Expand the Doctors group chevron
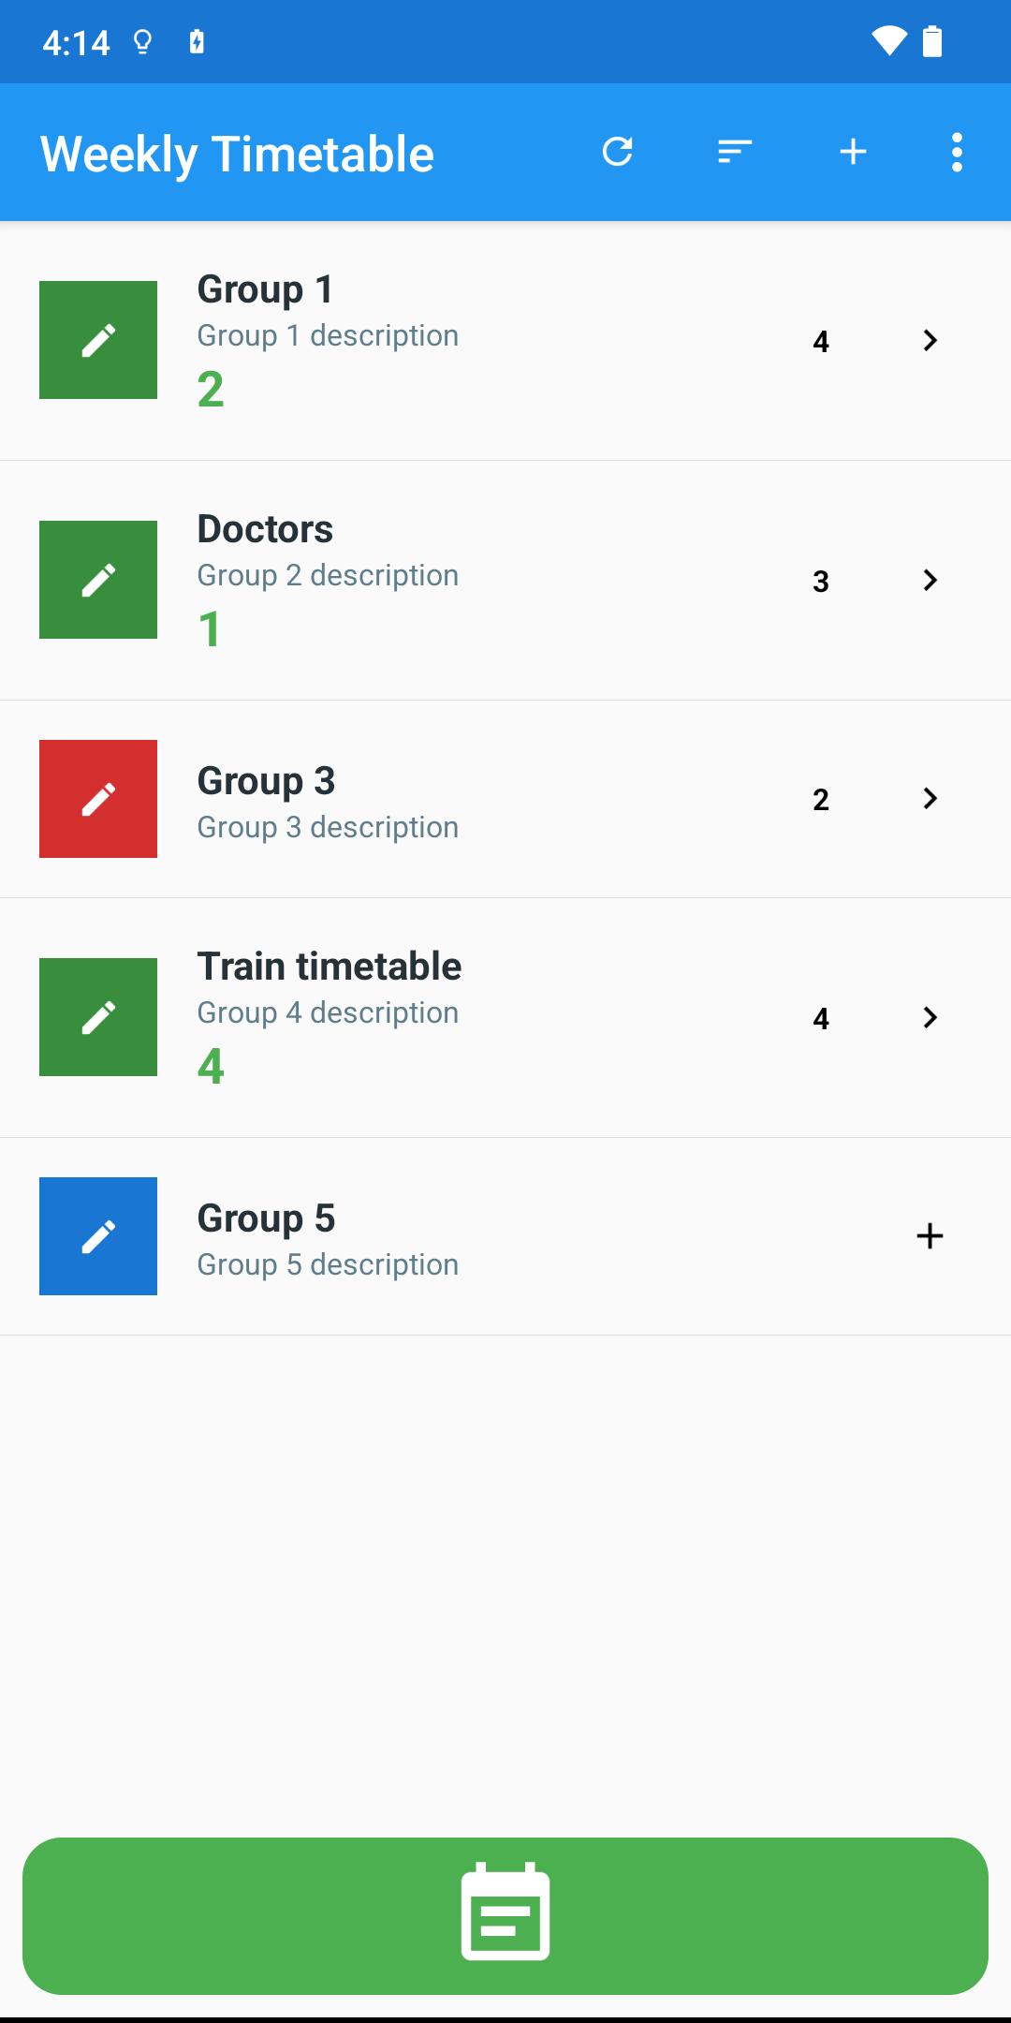This screenshot has width=1011, height=2023. pos(930,580)
